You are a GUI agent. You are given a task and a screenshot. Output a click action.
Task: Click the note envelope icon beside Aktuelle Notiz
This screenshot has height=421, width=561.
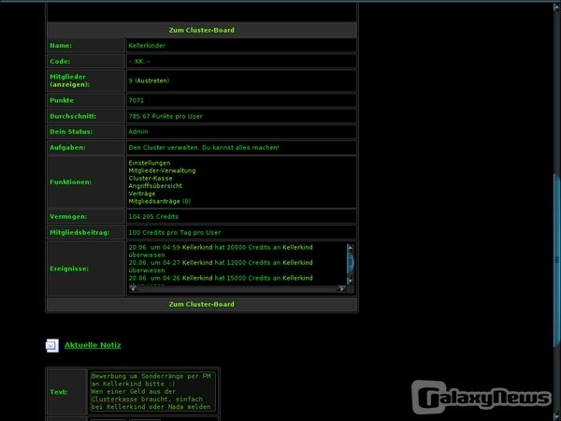52,345
